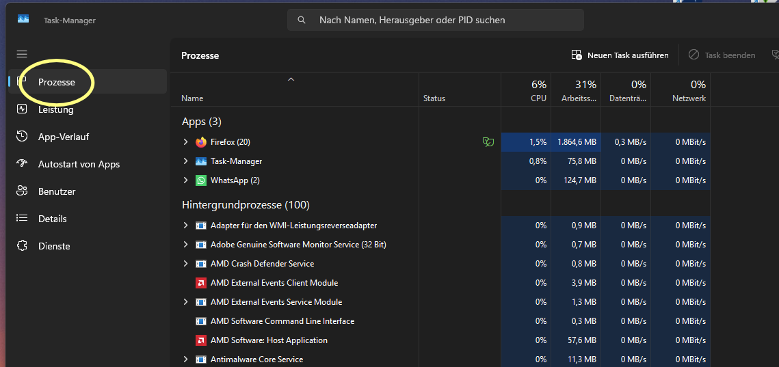
Task: Click the WMI-Leistungsreverseadapter process icon
Action: click(200, 226)
